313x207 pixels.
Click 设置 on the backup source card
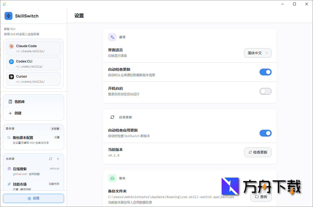click(57, 137)
